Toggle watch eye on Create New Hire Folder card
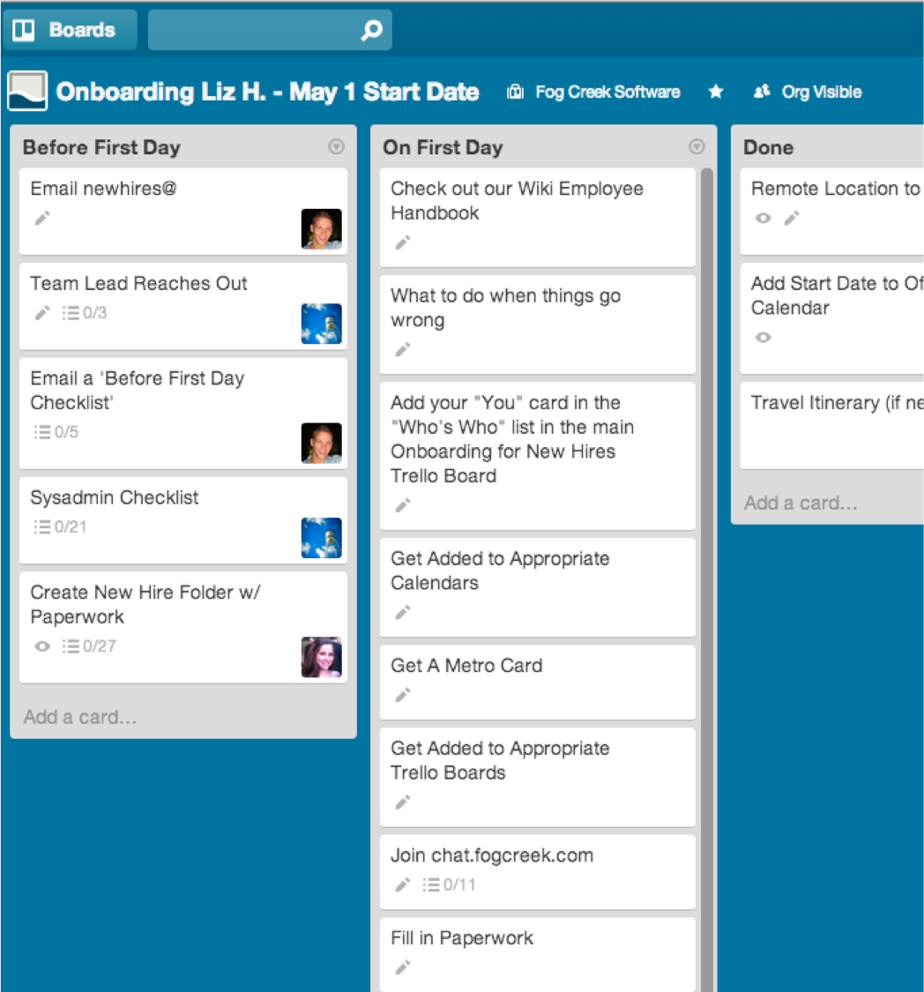The height and width of the screenshot is (992, 924). (x=41, y=646)
